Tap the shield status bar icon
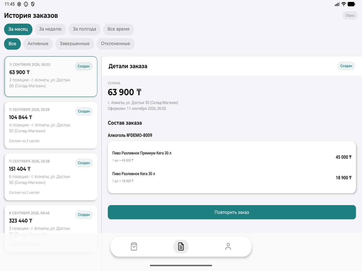Screen dimensions: 362x271 [x=33, y=4]
